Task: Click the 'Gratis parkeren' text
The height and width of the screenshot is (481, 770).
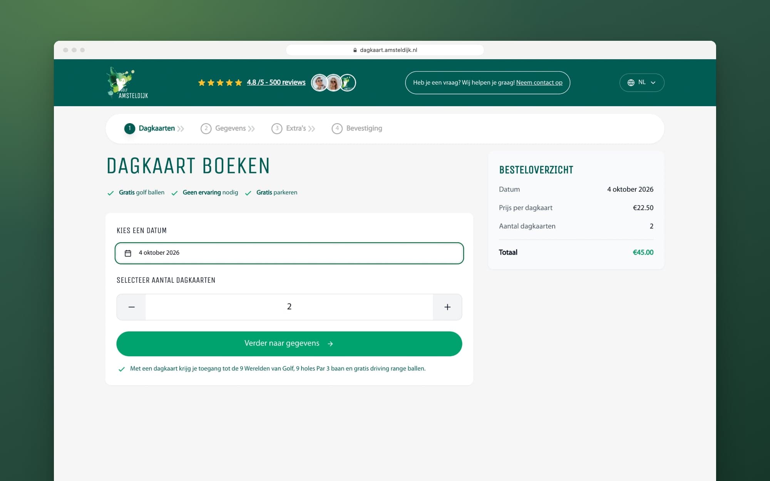Action: [277, 192]
